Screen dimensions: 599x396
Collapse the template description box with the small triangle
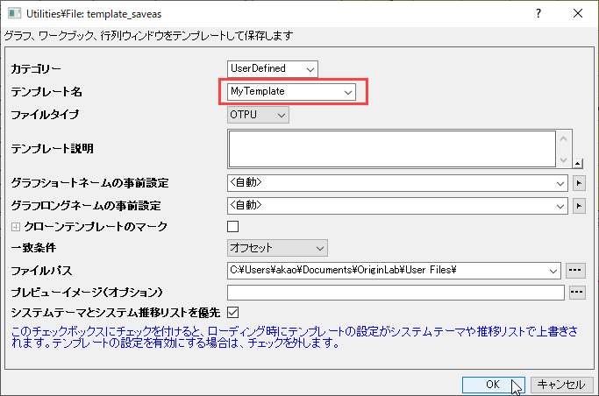click(578, 164)
